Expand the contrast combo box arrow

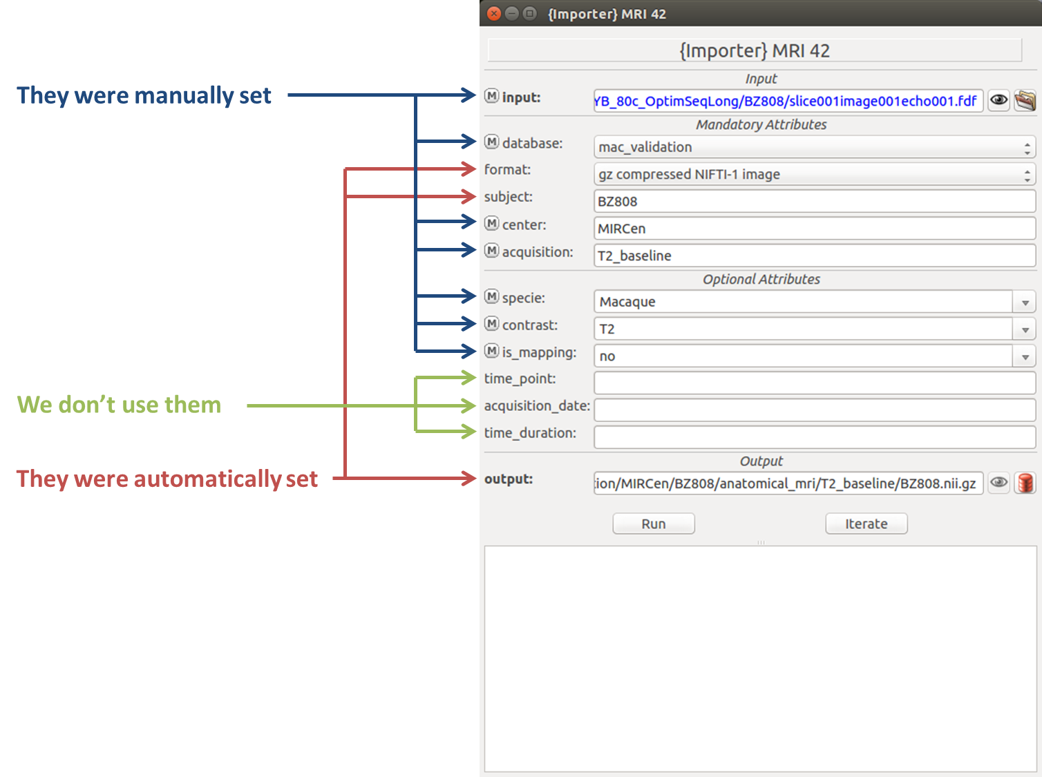[1025, 329]
